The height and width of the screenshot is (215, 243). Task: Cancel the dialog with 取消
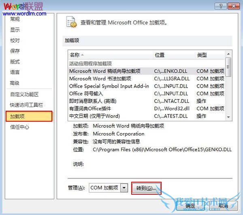pyautogui.click(x=223, y=206)
